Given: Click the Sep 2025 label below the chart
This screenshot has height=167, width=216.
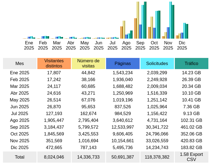Looking at the screenshot, I should click(140, 45).
